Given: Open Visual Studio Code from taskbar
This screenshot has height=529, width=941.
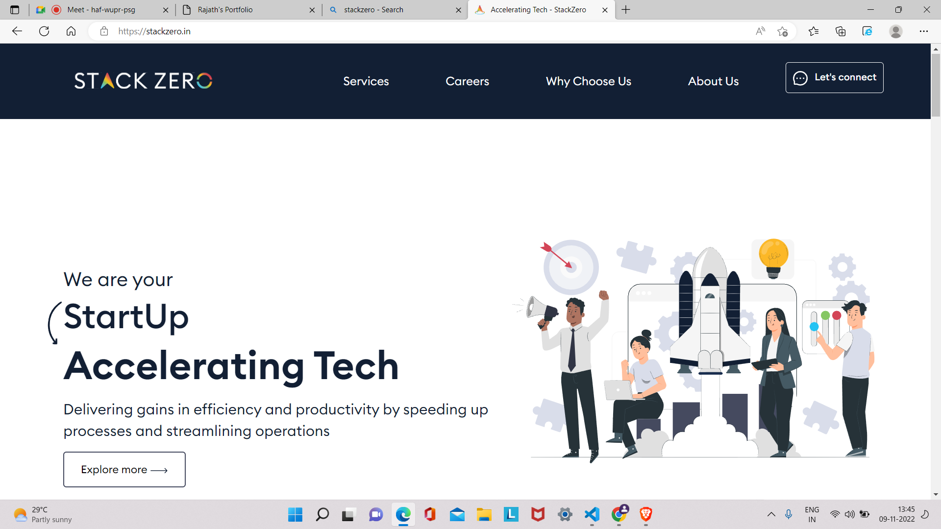Looking at the screenshot, I should coord(592,514).
